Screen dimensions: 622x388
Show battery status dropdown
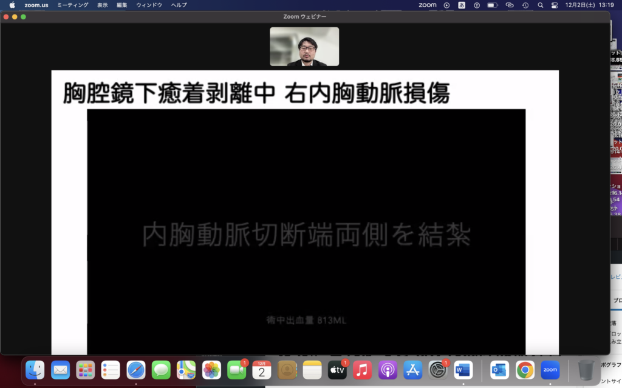(x=492, y=5)
